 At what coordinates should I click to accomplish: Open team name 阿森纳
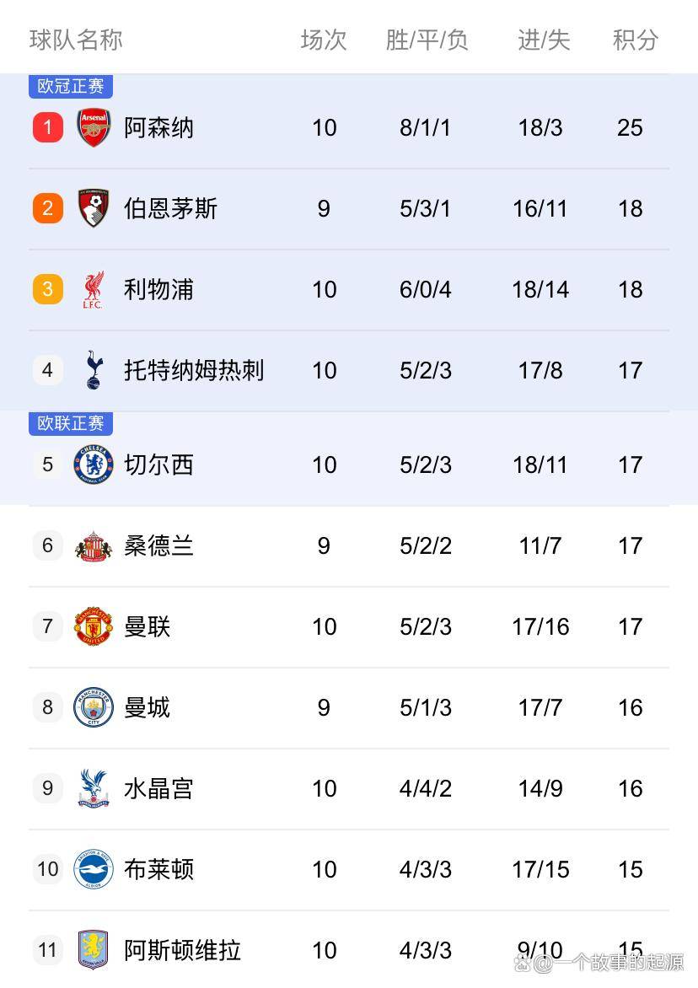(158, 127)
